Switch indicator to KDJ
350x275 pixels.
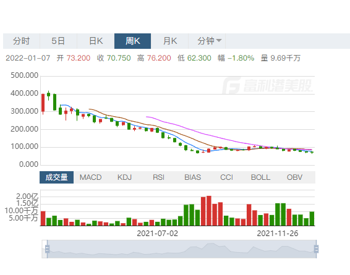pyautogui.click(x=124, y=177)
